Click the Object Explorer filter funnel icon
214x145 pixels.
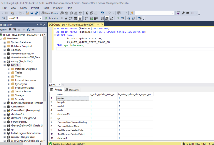(24, 30)
